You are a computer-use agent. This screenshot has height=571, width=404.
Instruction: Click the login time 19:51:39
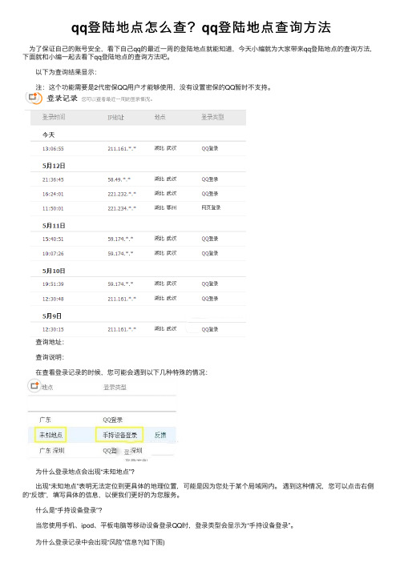[53, 284]
